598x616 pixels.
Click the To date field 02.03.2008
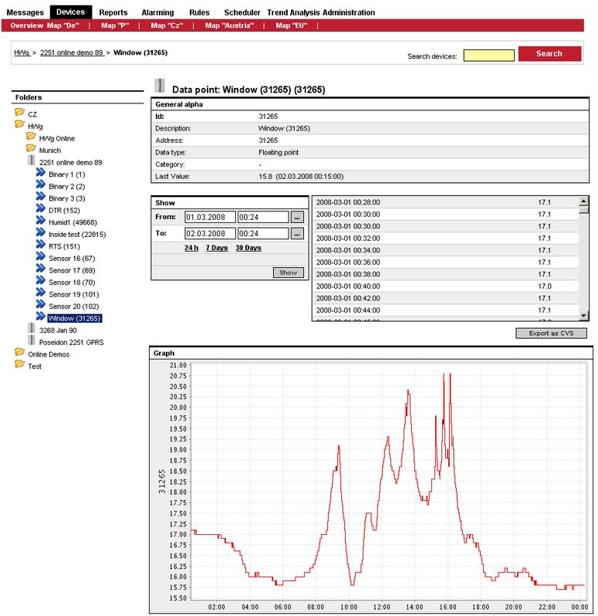tap(210, 233)
